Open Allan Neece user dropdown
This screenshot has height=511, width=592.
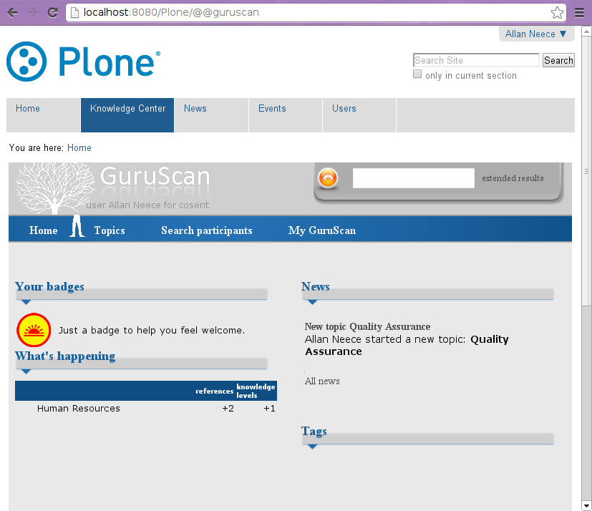pos(536,34)
